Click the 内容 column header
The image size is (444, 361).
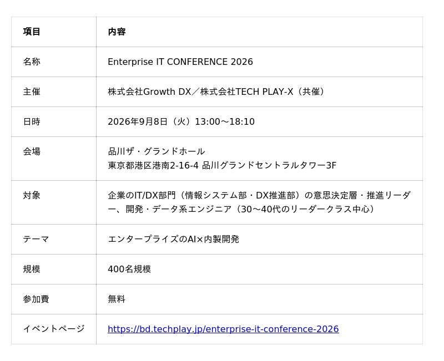pos(117,32)
